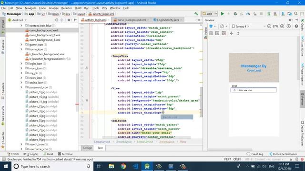
Task: Show preview warnings and errors icon
Action: 296,26
